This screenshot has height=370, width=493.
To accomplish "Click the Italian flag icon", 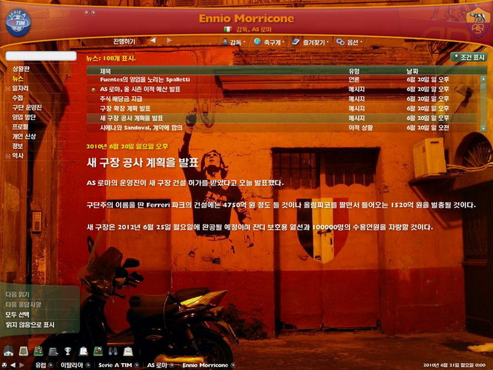I will tap(228, 29).
